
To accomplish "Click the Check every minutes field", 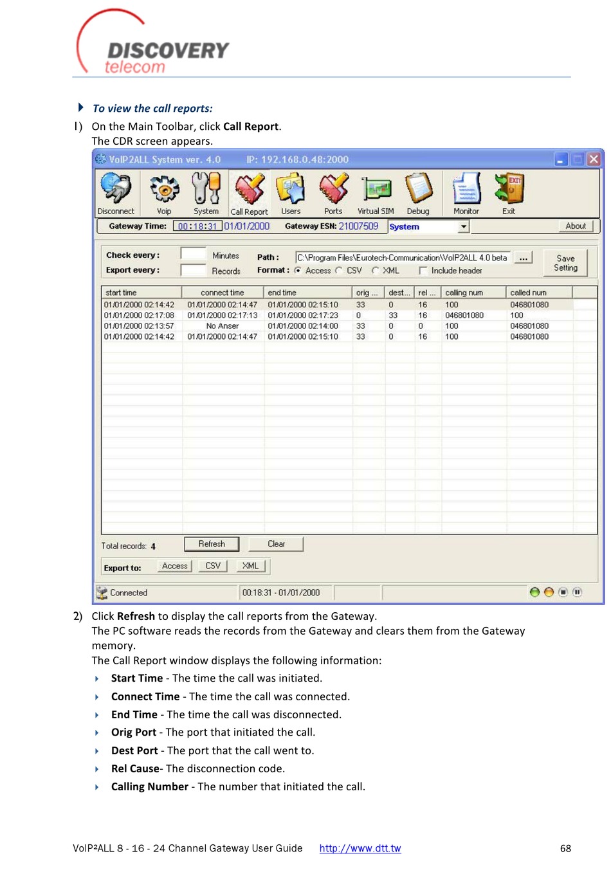I will [193, 255].
